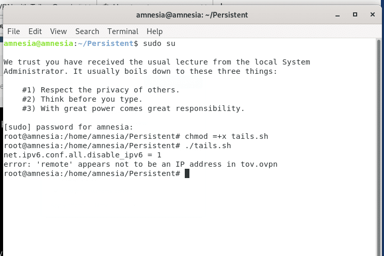Click the 'sudo su' command text
384x256 pixels.
point(159,43)
